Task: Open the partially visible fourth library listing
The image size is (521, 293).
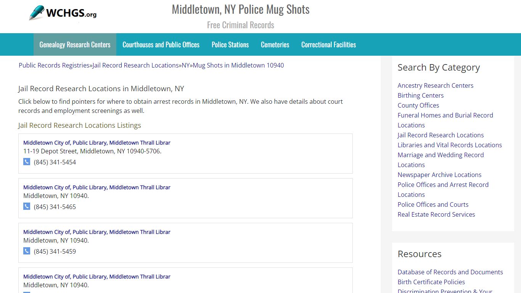Action: tap(97, 277)
